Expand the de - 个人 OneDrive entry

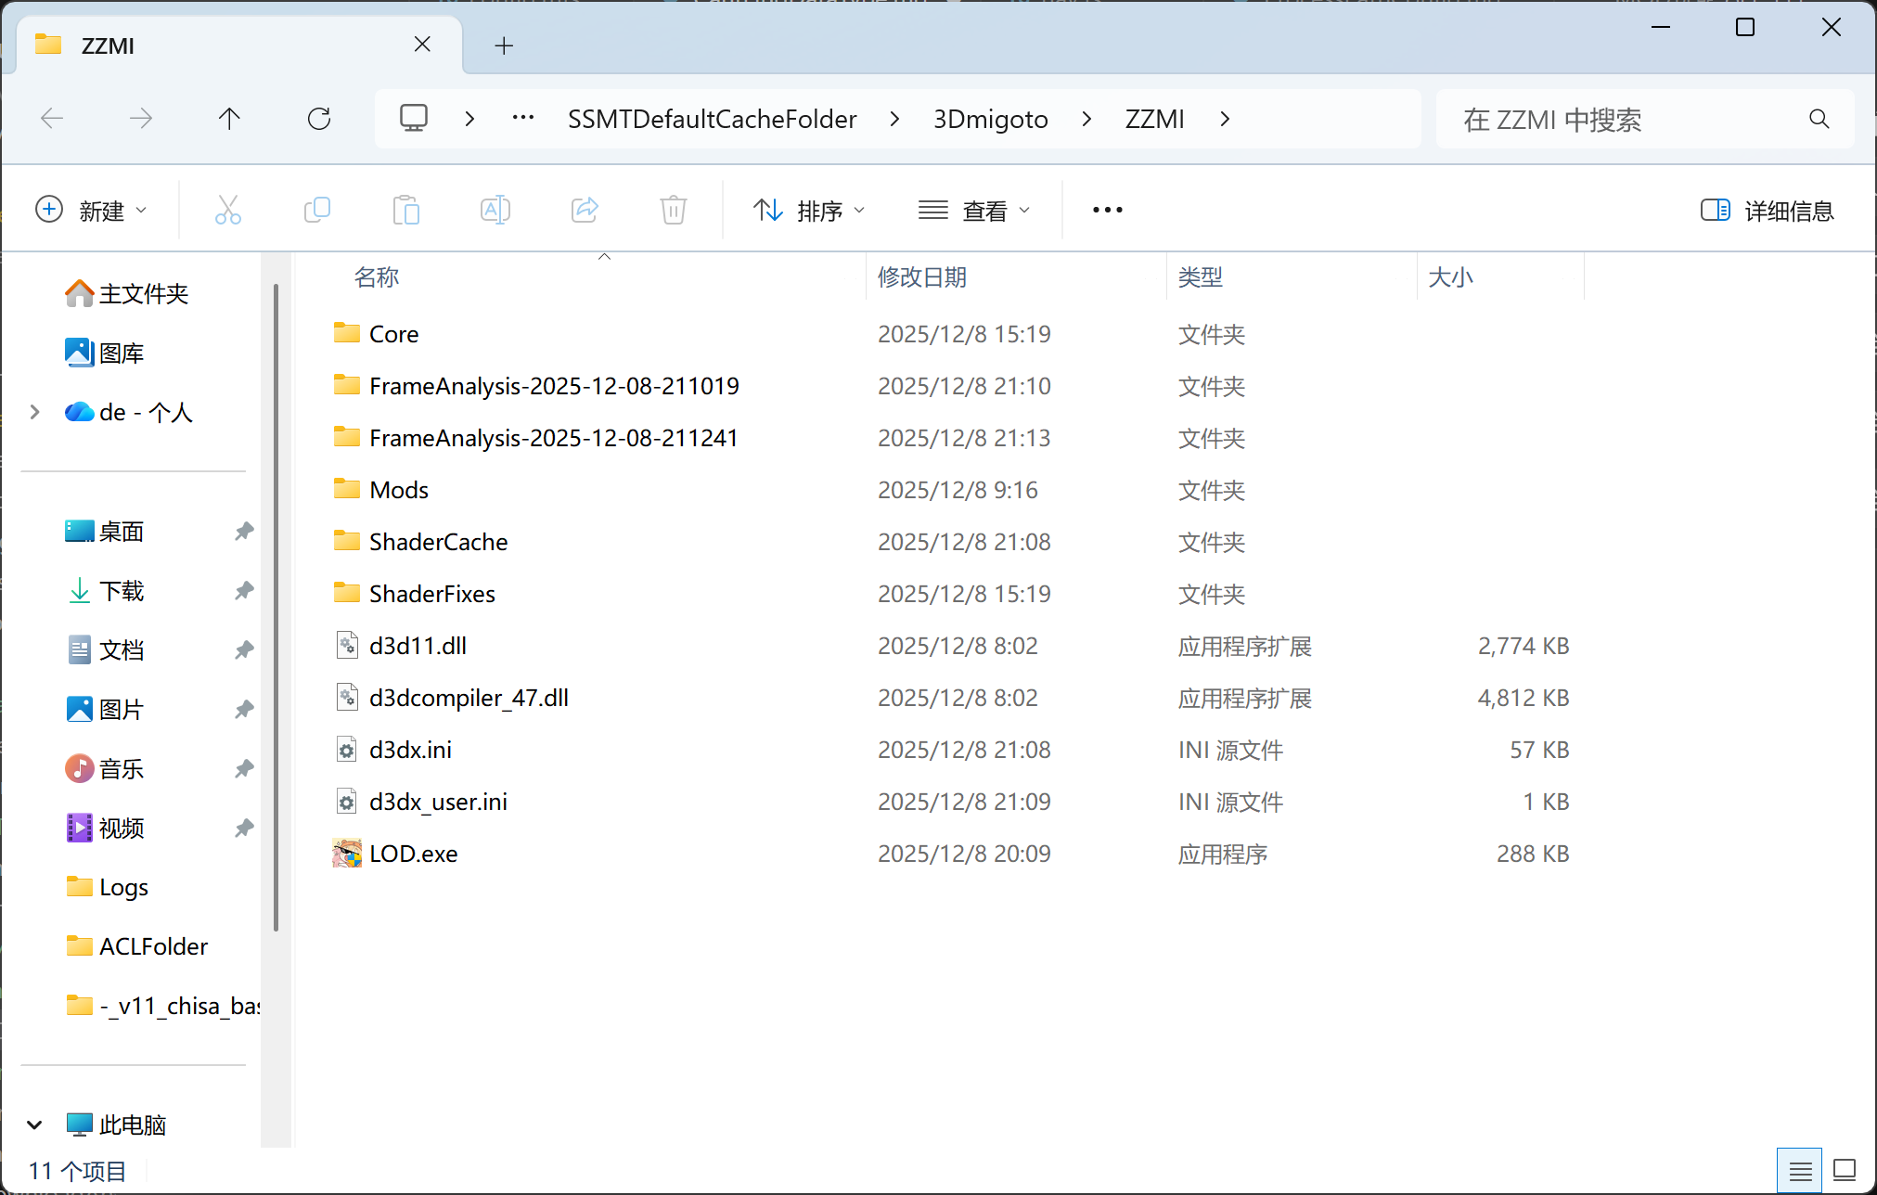pos(34,412)
